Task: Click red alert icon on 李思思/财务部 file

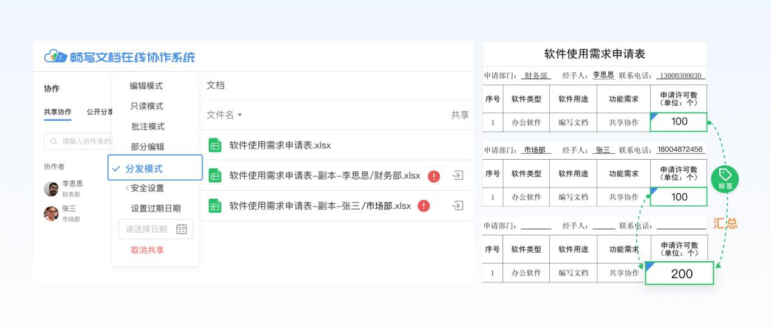Action: point(434,176)
